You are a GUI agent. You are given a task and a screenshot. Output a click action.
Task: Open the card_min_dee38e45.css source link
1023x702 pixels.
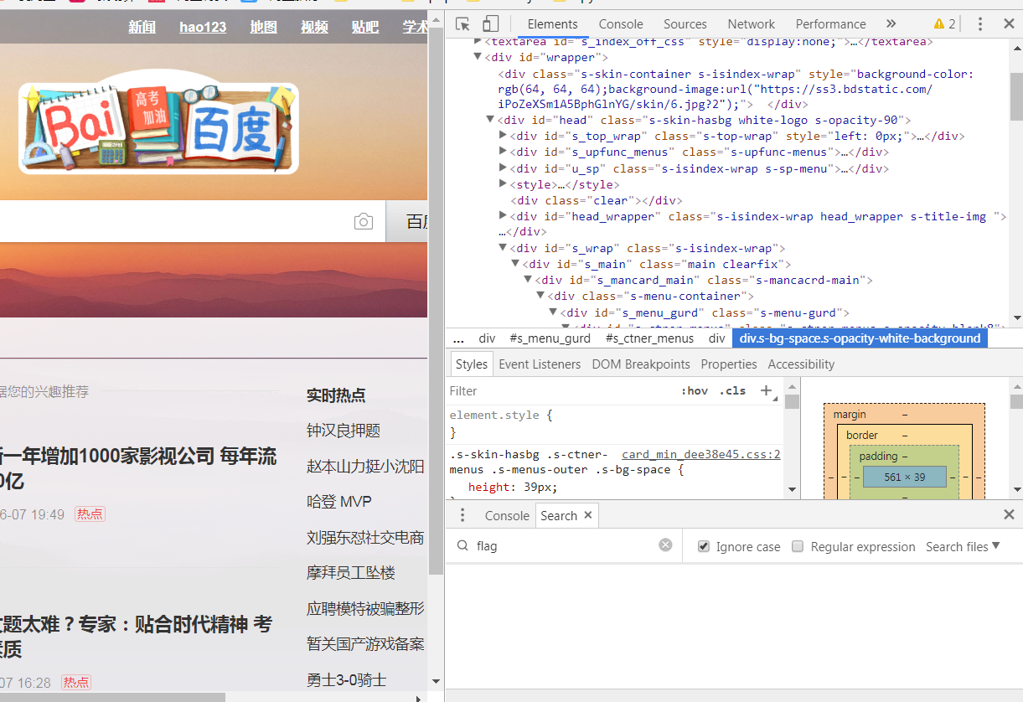point(700,454)
